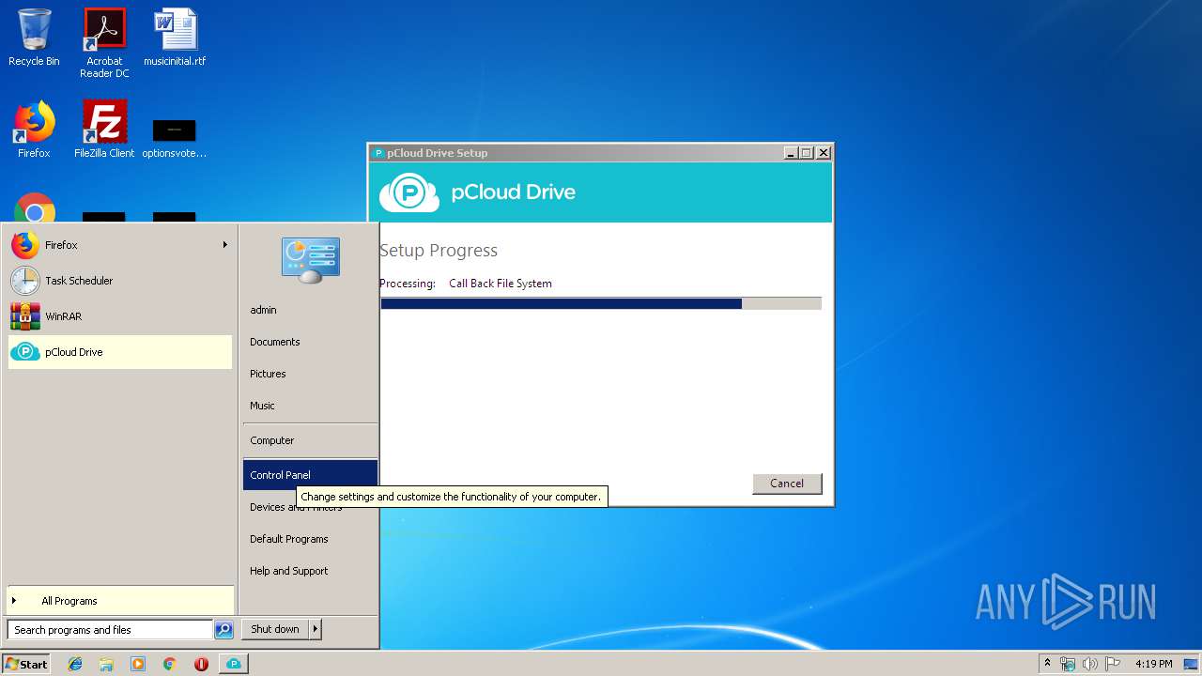The image size is (1202, 676).
Task: Click 'Call Back File System' text
Action: click(x=501, y=284)
